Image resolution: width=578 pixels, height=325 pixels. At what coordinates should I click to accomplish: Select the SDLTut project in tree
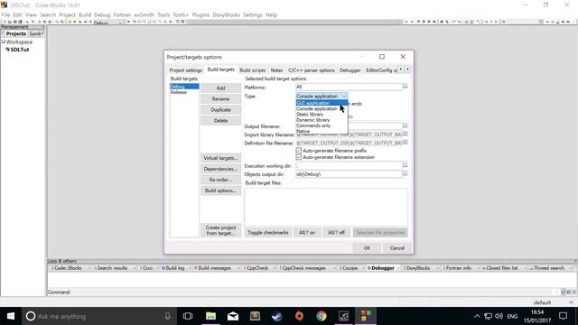click(19, 50)
